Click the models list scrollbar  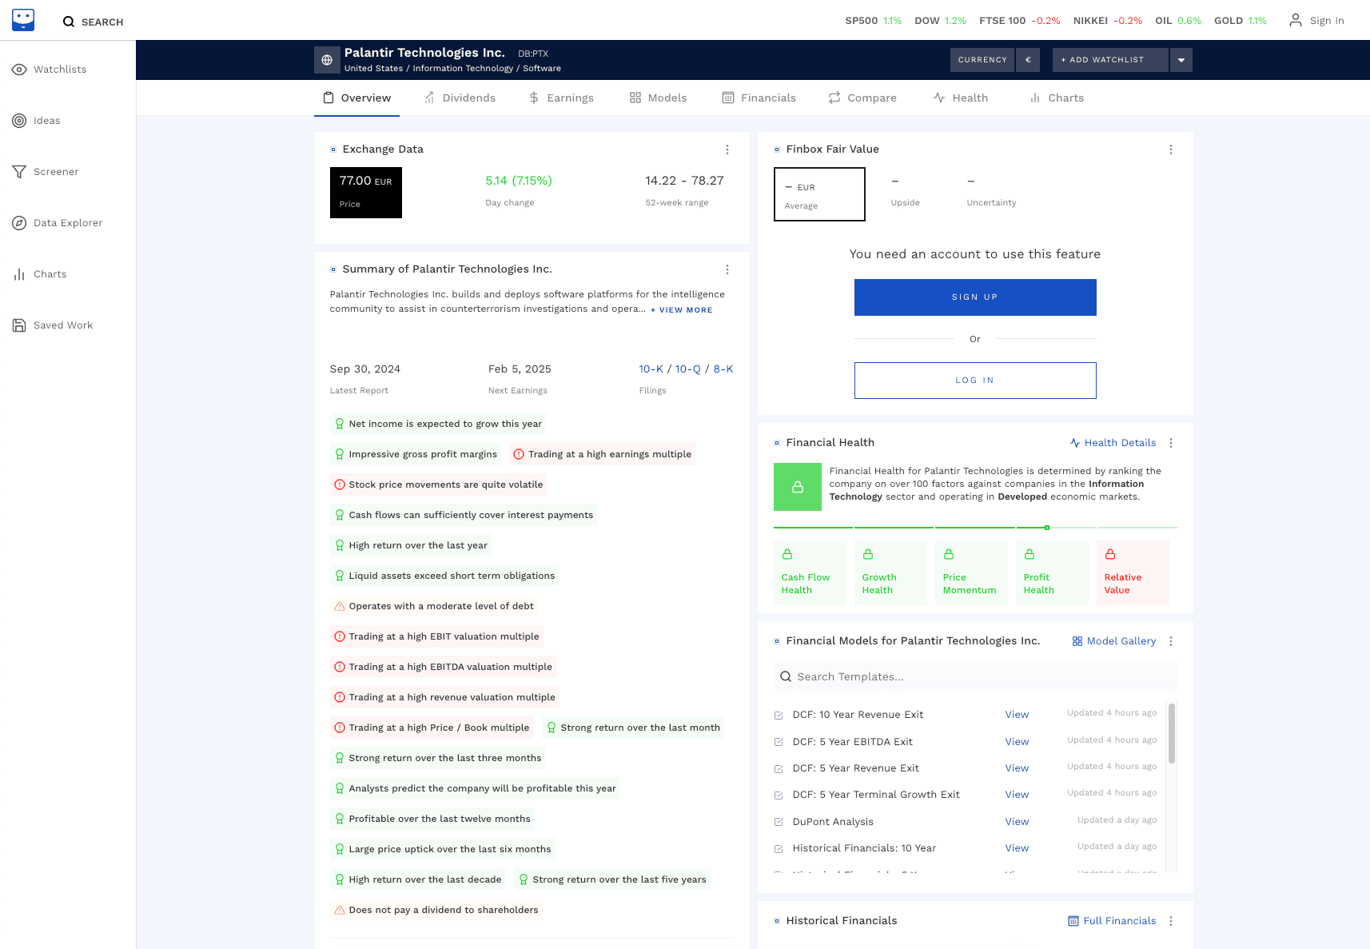pyautogui.click(x=1172, y=733)
